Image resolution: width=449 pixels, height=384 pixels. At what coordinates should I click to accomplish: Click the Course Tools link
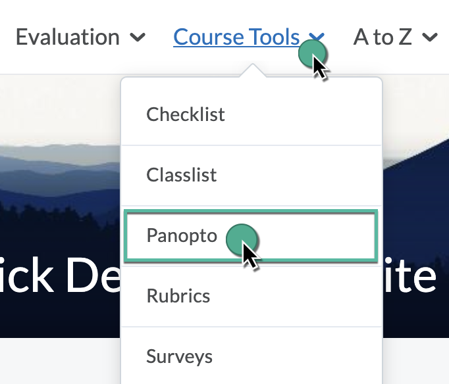point(236,37)
